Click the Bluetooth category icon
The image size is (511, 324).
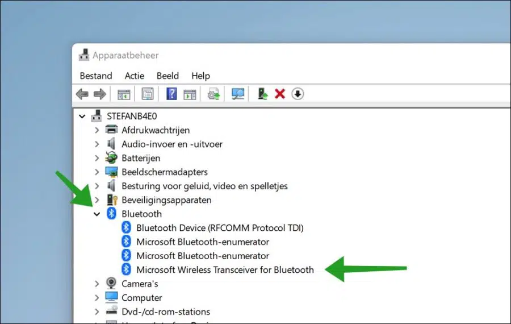(x=111, y=214)
